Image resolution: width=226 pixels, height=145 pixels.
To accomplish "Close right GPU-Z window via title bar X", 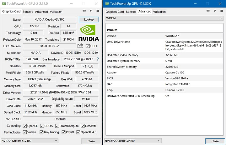I will coord(220,3).
